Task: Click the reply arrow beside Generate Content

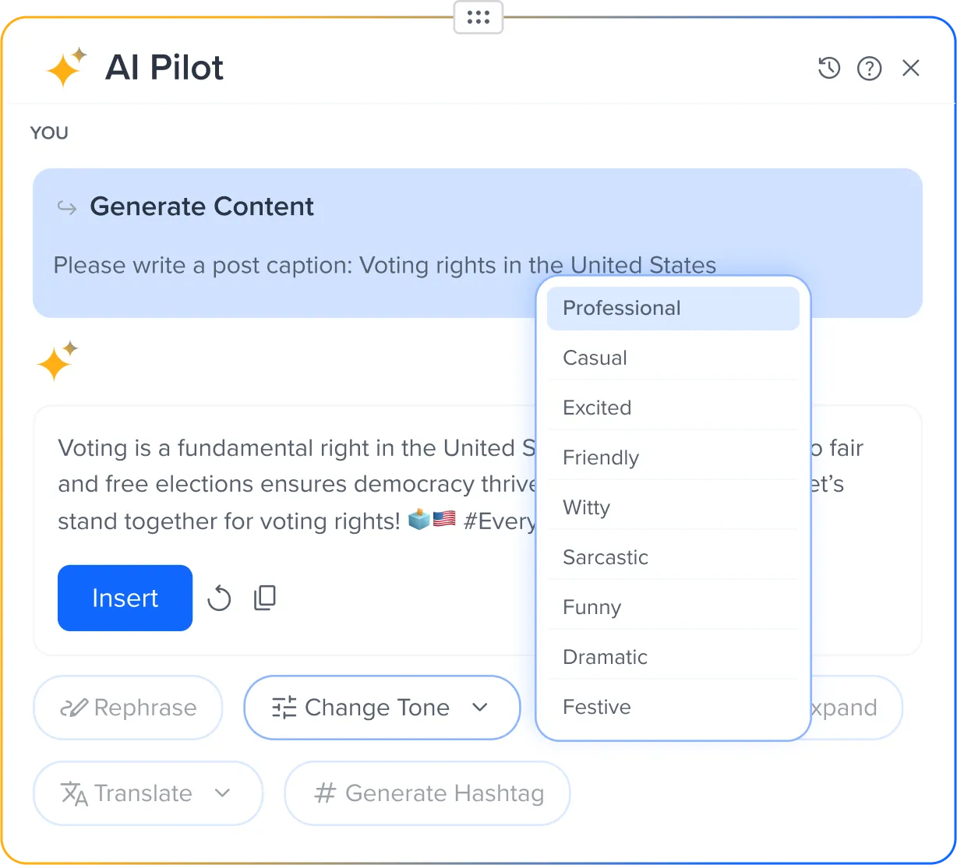Action: tap(68, 207)
